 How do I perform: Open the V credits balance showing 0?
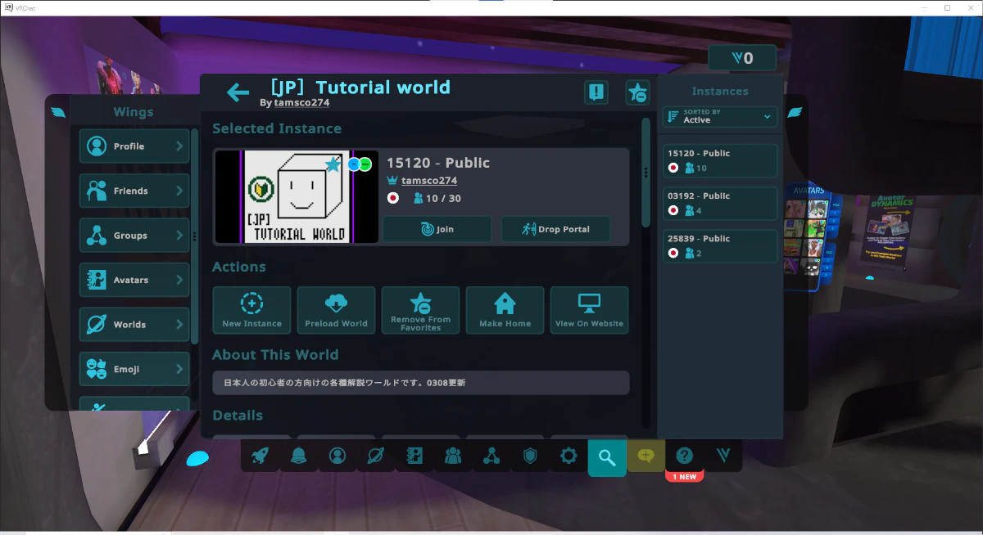coord(742,58)
